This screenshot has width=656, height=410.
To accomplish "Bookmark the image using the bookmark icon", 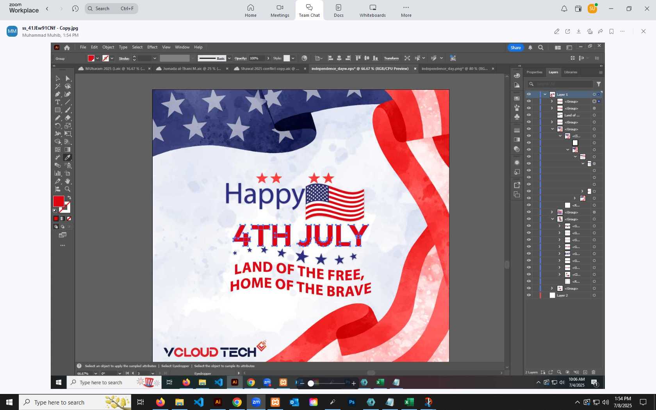I will click(x=611, y=32).
